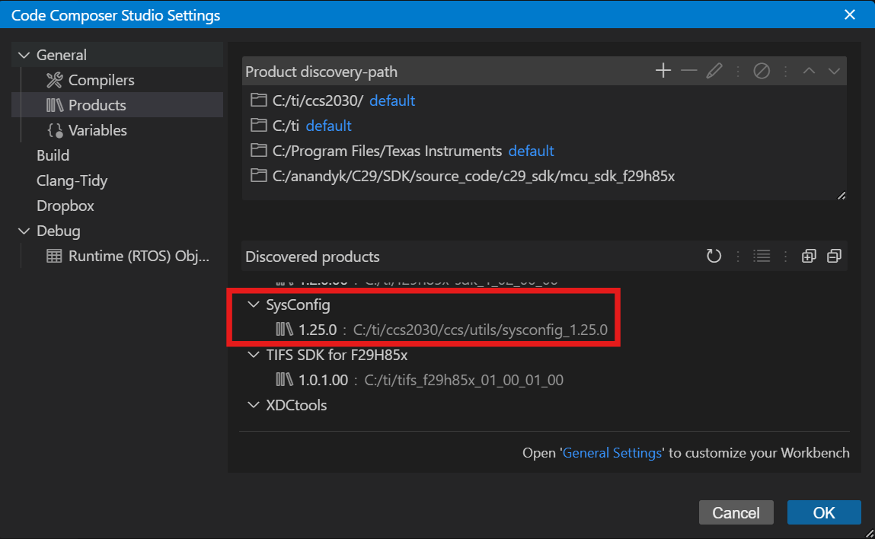This screenshot has width=875, height=539.
Task: Collapse the SysConfig product entry
Action: (254, 305)
